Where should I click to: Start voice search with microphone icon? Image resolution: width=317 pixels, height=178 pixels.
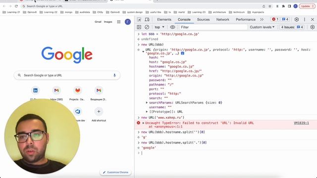coord(114,75)
